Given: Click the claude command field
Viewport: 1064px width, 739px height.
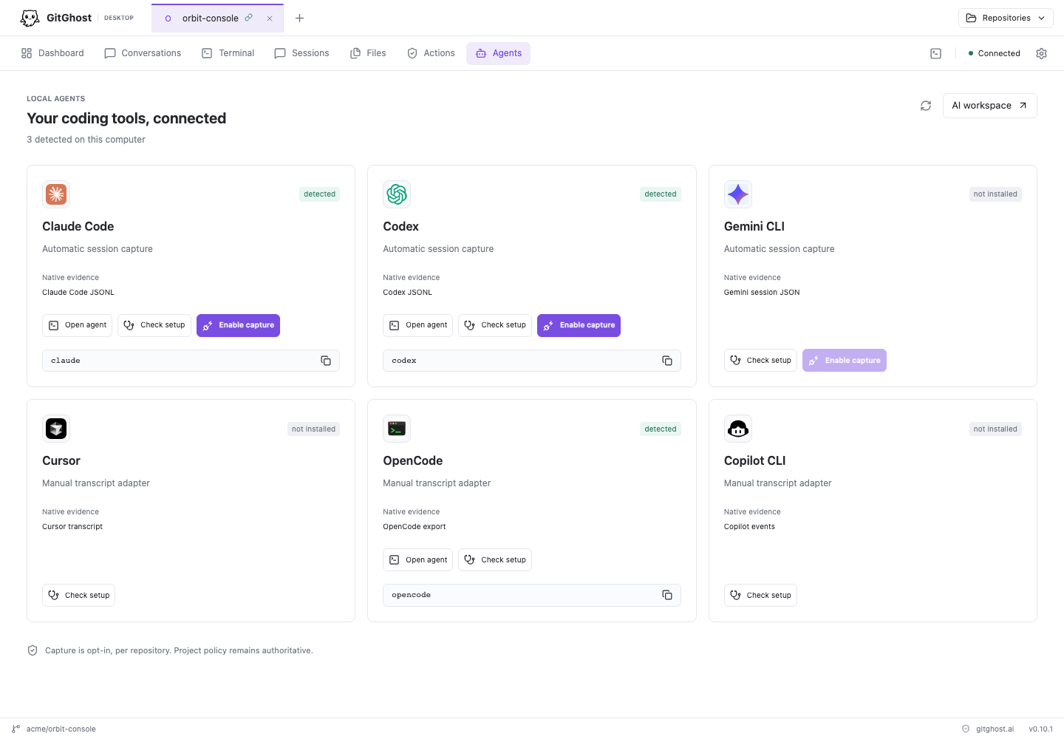Looking at the screenshot, I should [x=191, y=361].
